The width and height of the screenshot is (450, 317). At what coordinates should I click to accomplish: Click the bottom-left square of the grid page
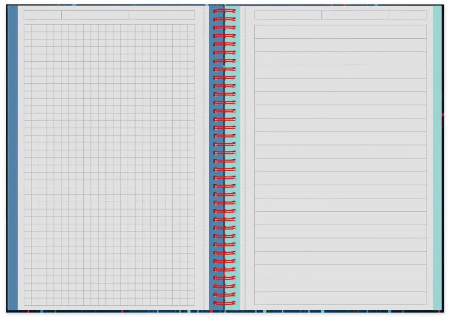coord(28,302)
